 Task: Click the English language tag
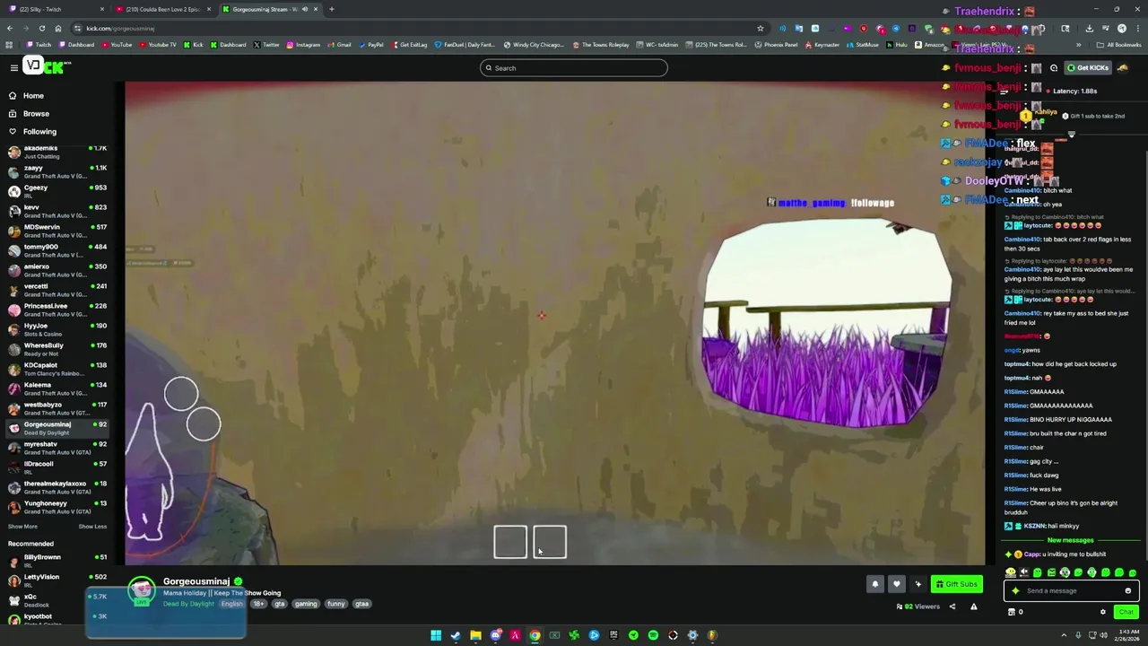232,604
